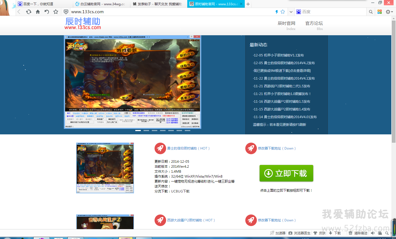Viewport: 396px width, 239px height.
Task: Toggle mute with speaker icon
Action: 373,233
